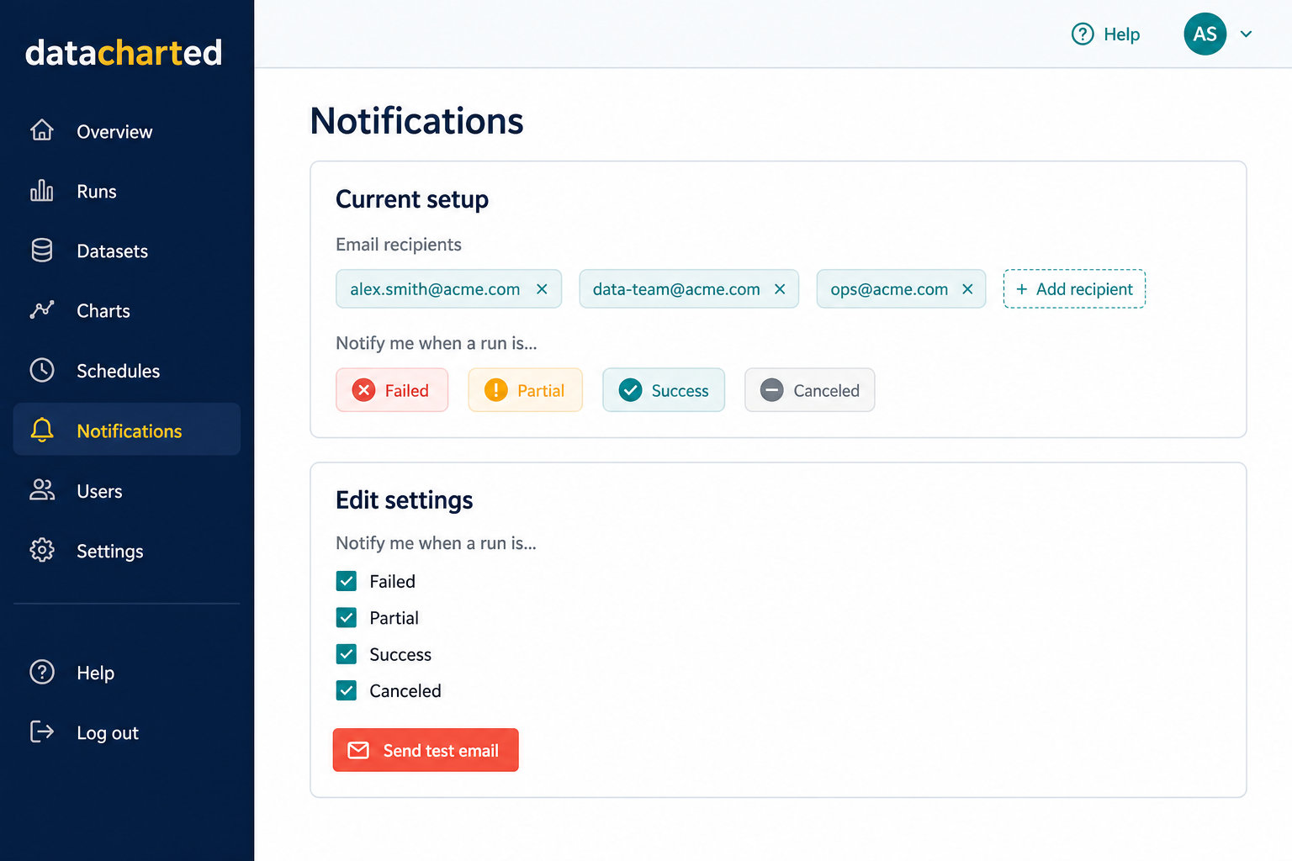Viewport: 1292px width, 861px height.
Task: Click the gray minus icon in Canceled chip
Action: click(x=772, y=390)
